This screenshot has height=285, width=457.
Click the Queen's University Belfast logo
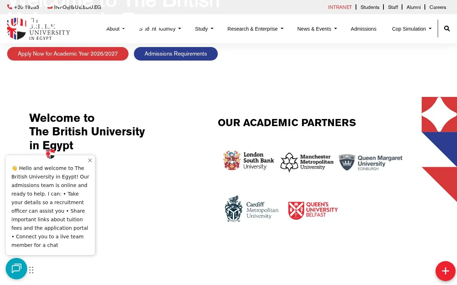[x=313, y=210]
